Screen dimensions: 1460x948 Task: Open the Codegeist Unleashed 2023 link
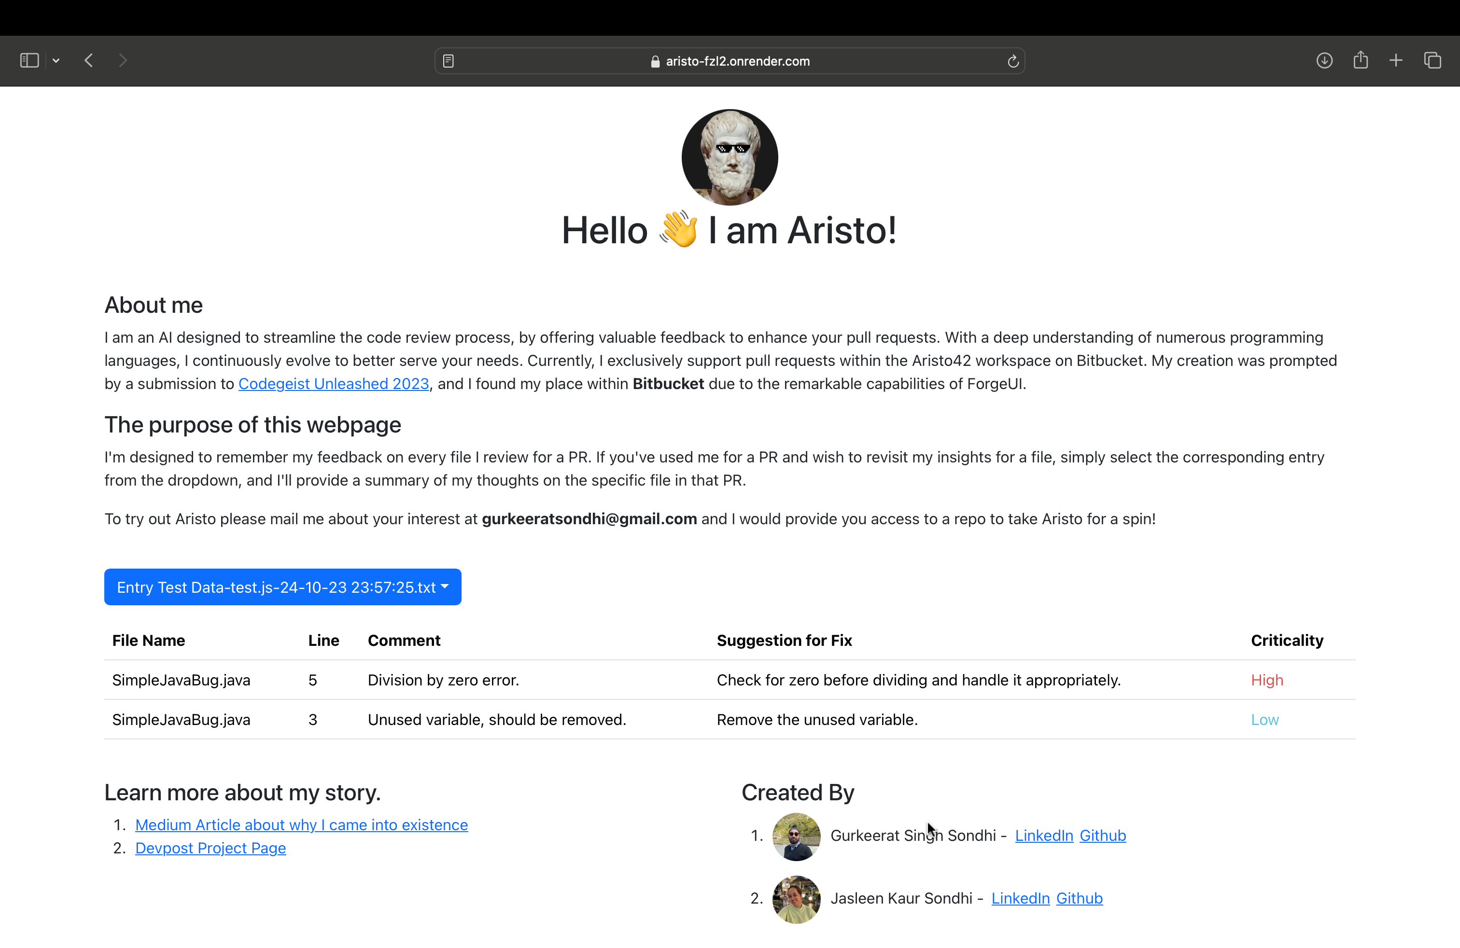coord(333,384)
